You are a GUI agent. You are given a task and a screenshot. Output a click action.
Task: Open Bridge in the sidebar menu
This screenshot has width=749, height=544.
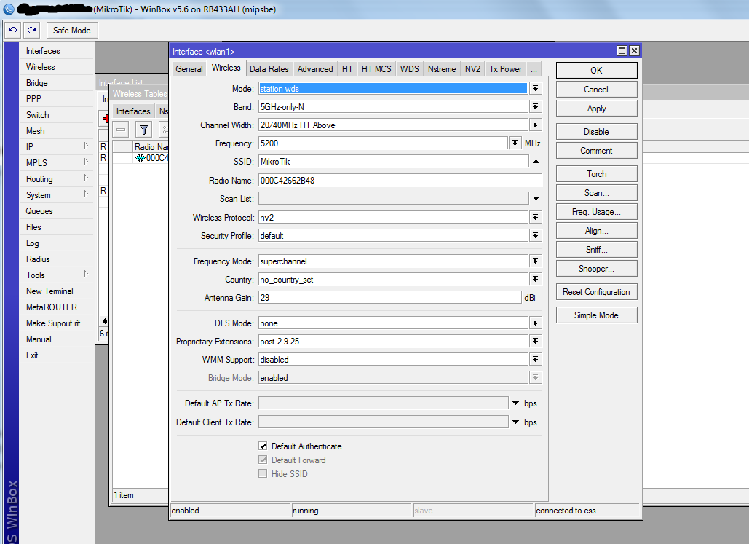(37, 83)
